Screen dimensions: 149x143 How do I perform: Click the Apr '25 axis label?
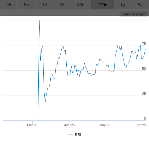pyautogui.click(x=69, y=125)
